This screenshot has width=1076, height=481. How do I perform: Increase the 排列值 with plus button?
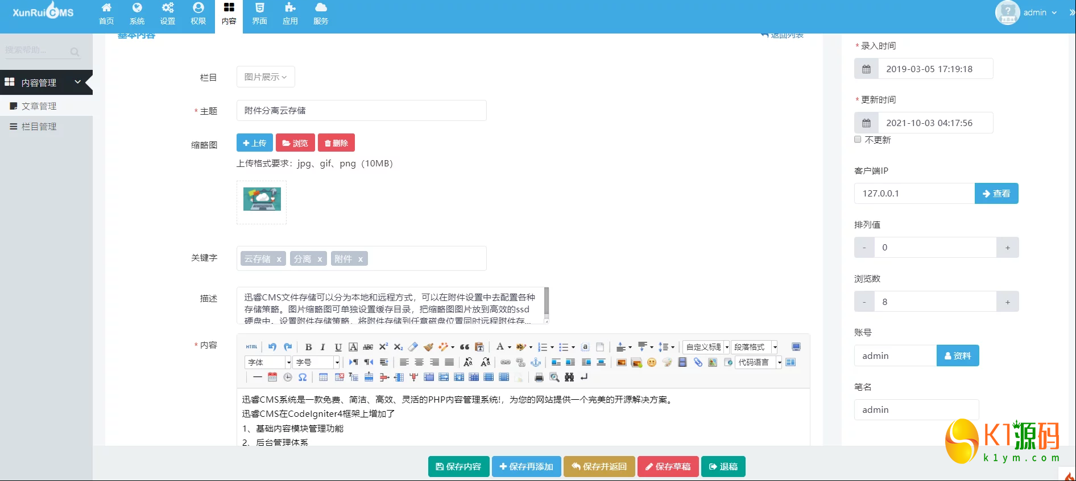(1007, 248)
